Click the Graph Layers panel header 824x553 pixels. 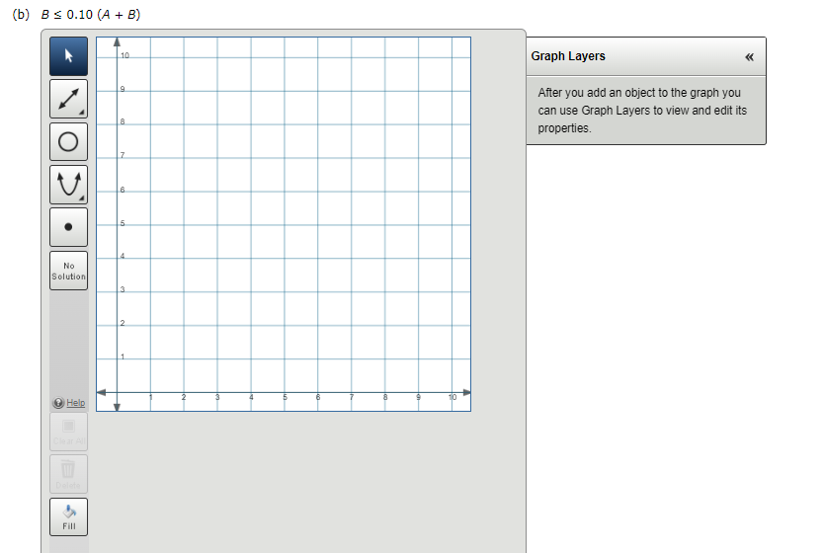[x=646, y=56]
